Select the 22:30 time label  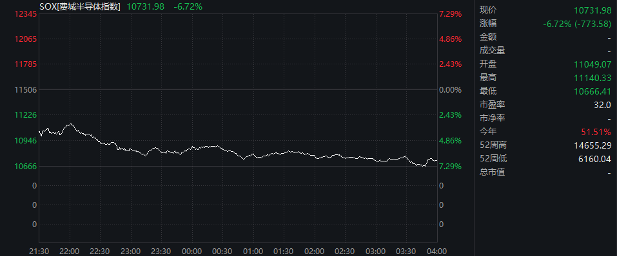point(100,251)
